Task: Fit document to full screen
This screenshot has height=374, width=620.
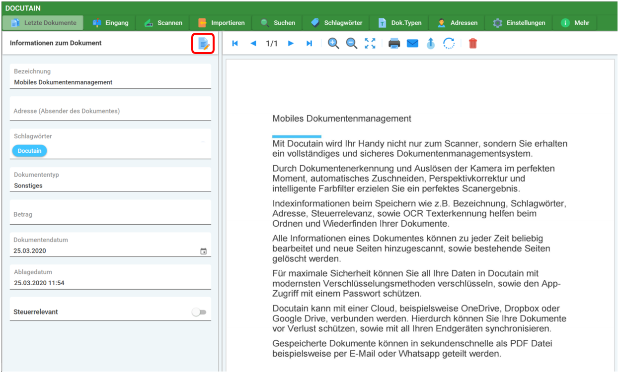Action: [370, 44]
